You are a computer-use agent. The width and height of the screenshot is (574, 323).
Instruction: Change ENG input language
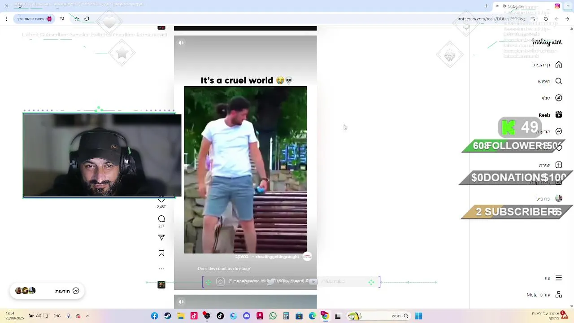57,316
